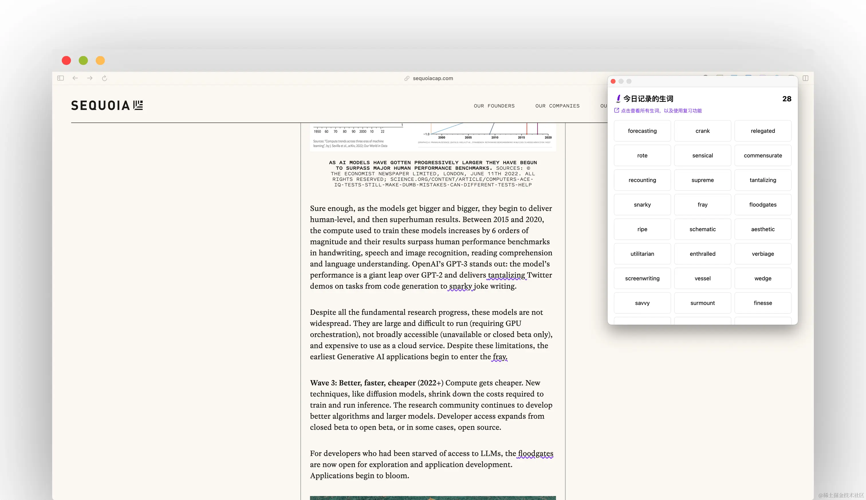Click the purple feather app icon
The height and width of the screenshot is (500, 866).
click(618, 99)
